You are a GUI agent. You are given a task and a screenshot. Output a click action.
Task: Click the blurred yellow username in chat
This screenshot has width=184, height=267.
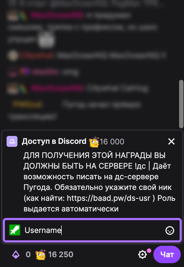coord(27,104)
